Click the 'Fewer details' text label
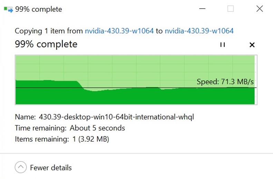The height and width of the screenshot is (179, 273). pyautogui.click(x=51, y=168)
